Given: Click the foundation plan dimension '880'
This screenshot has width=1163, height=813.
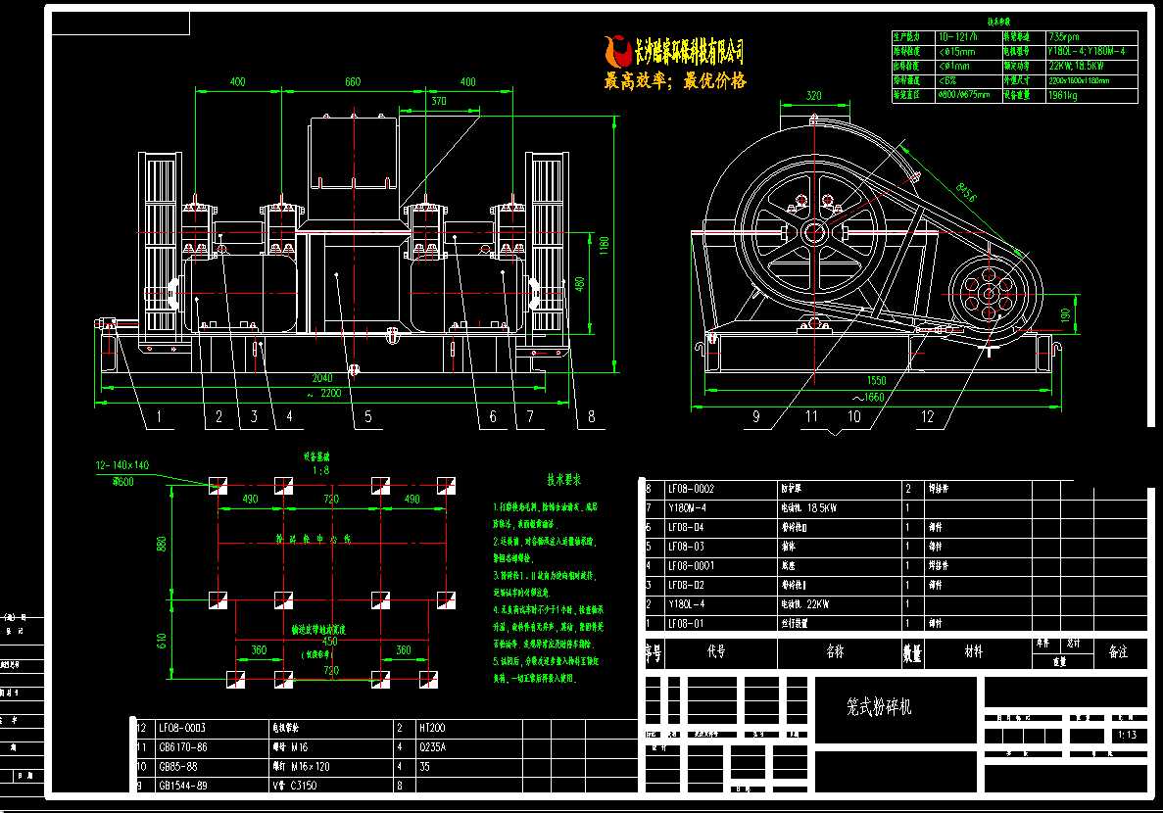Looking at the screenshot, I should (x=162, y=544).
